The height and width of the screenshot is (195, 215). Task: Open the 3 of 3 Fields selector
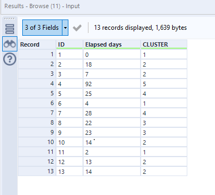click(x=42, y=28)
